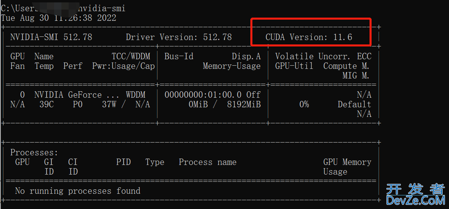The image size is (449, 209).
Task: Select the Processes: section label
Action: pyautogui.click(x=34, y=153)
